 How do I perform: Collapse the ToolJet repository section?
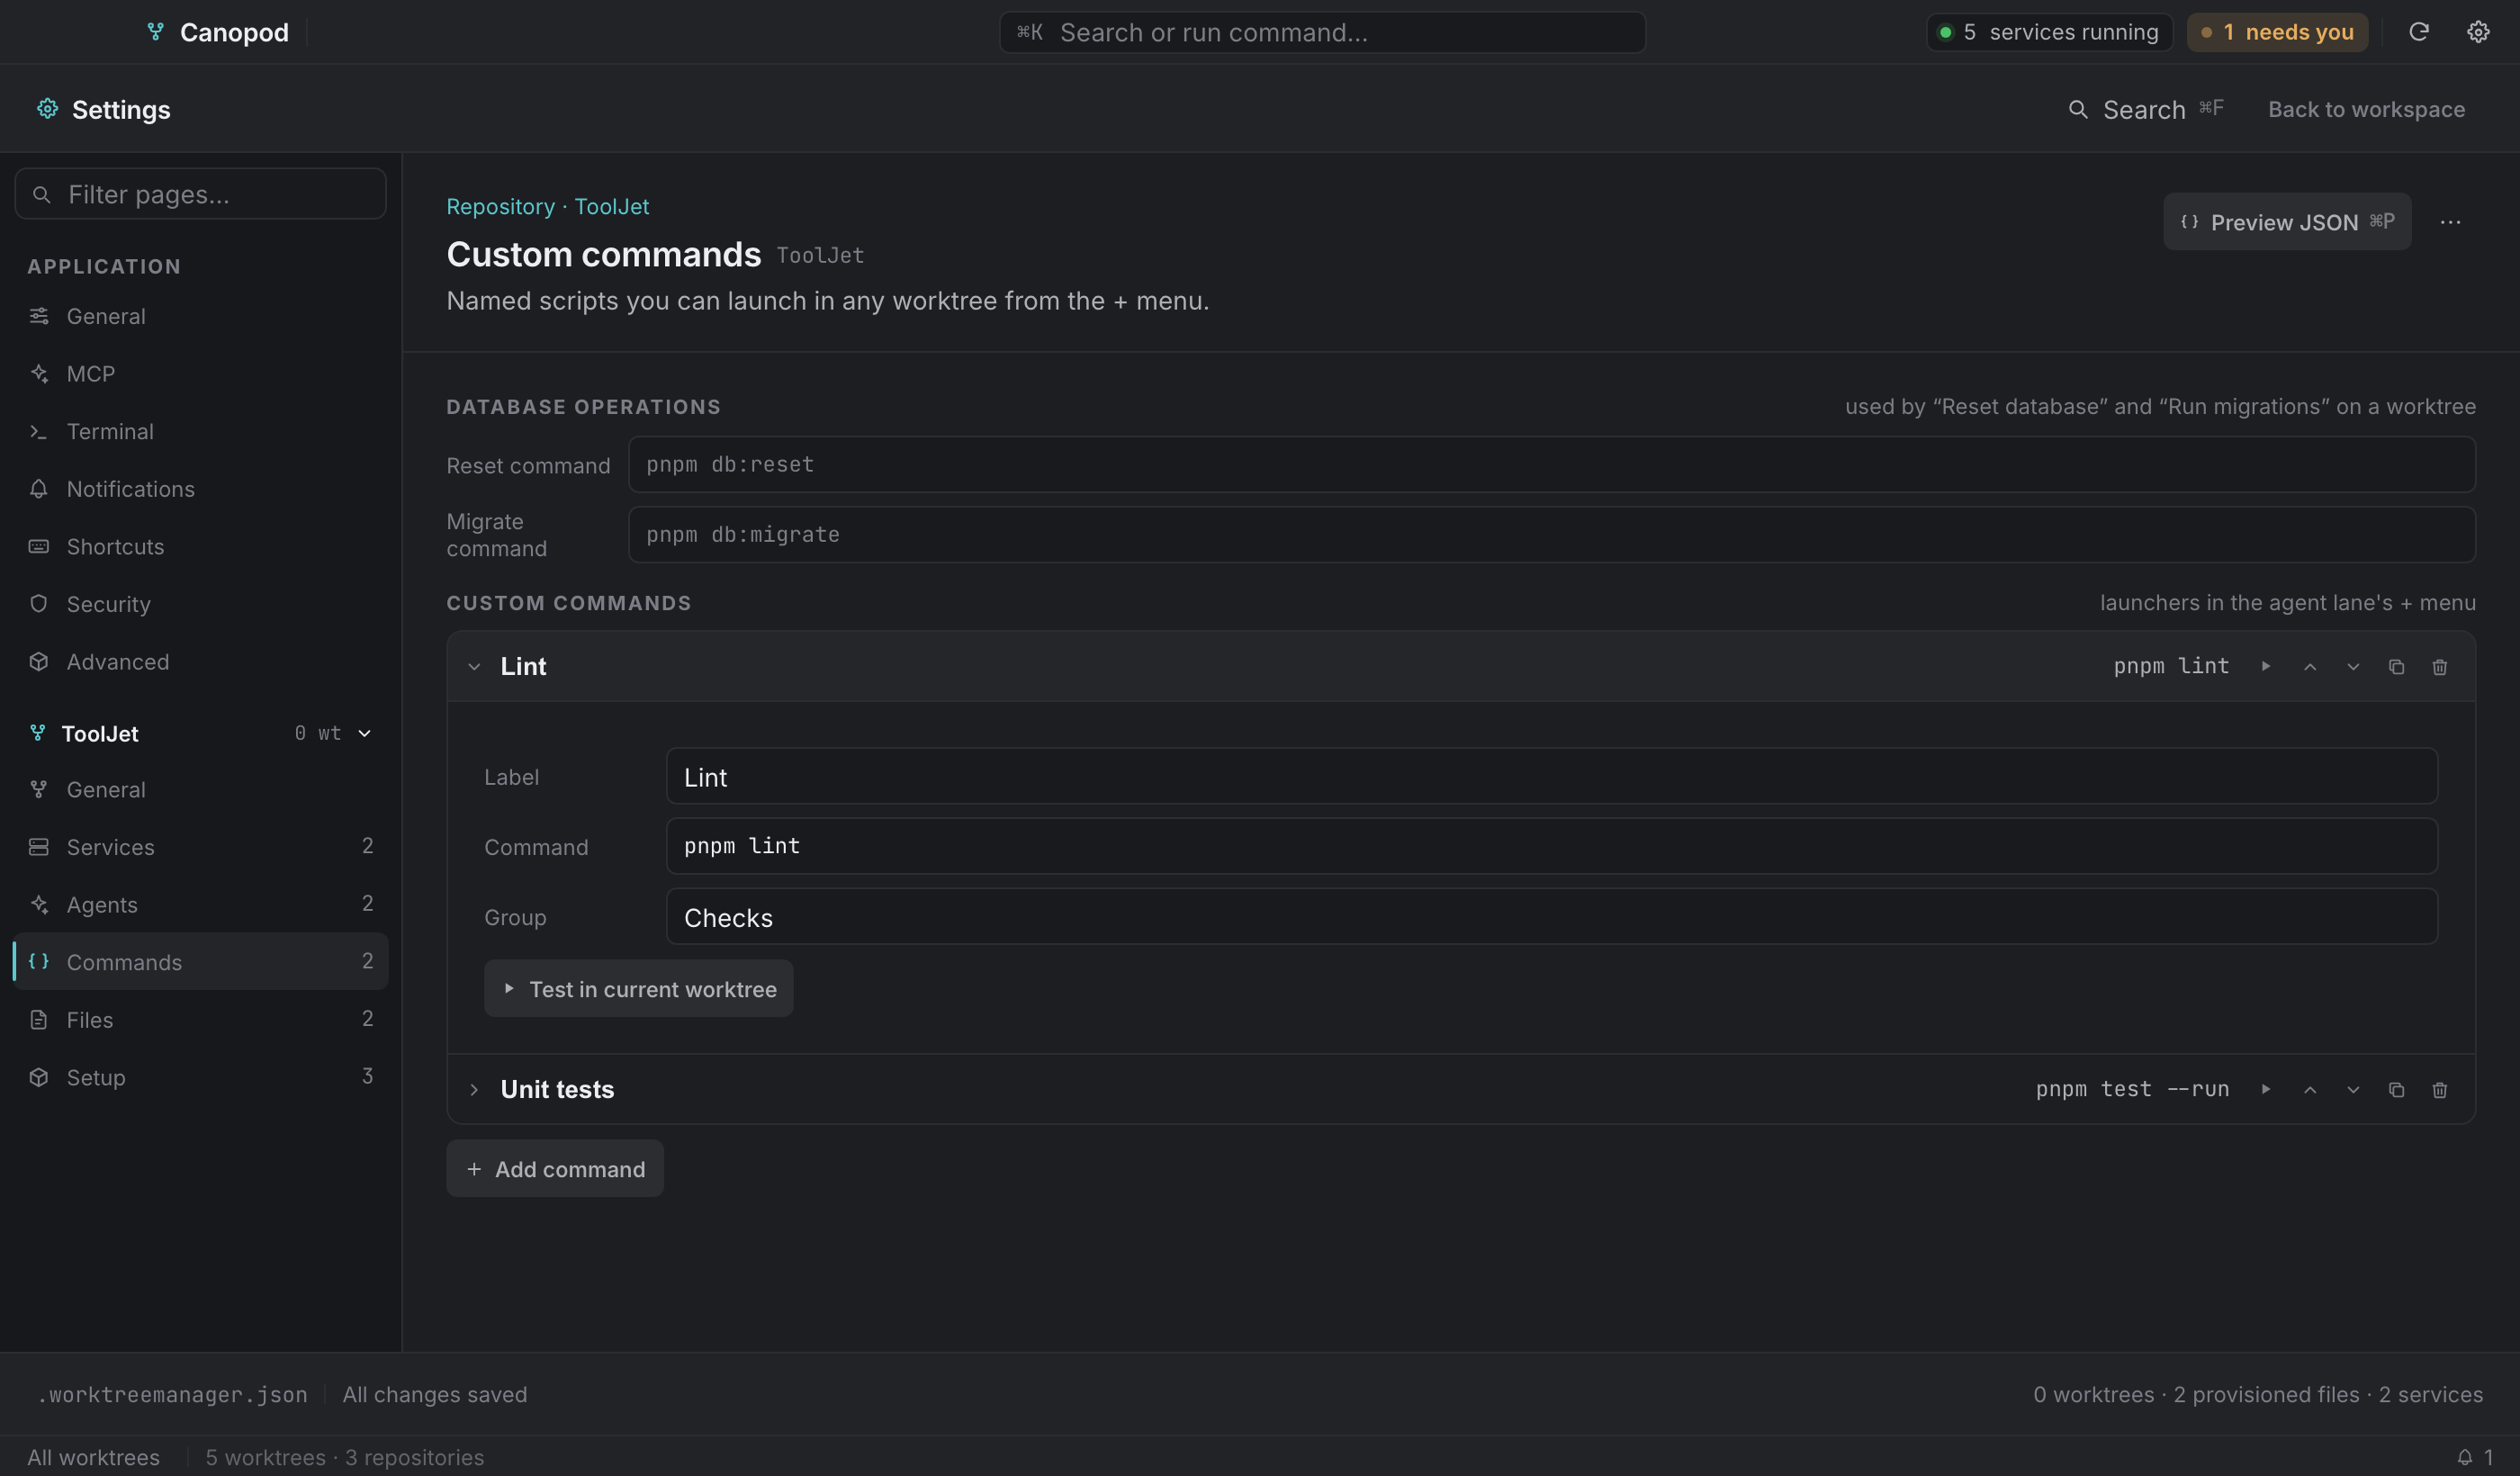point(364,733)
